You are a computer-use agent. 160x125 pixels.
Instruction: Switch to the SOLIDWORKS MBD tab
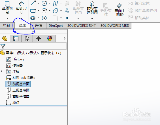[x=115, y=25]
